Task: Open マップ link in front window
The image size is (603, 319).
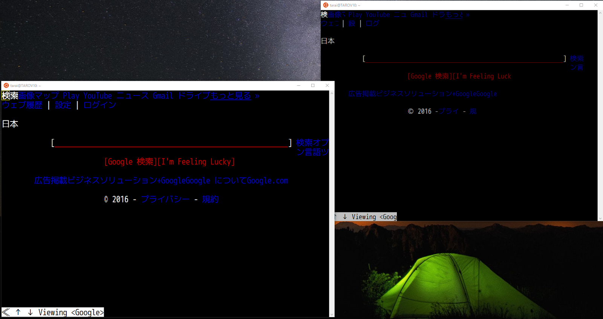Action: 47,96
